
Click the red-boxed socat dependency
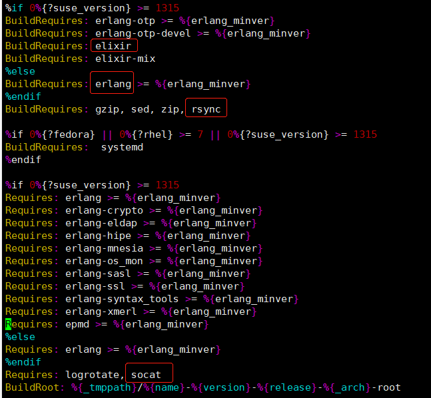(146, 375)
